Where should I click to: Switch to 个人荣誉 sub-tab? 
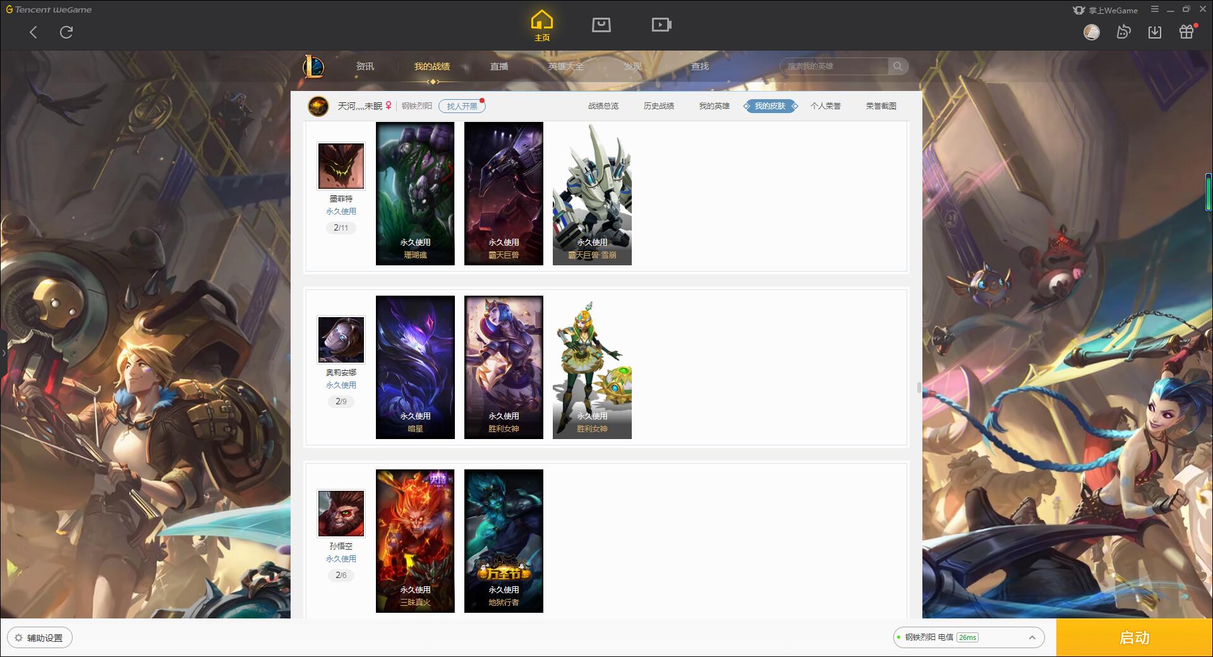click(x=826, y=106)
